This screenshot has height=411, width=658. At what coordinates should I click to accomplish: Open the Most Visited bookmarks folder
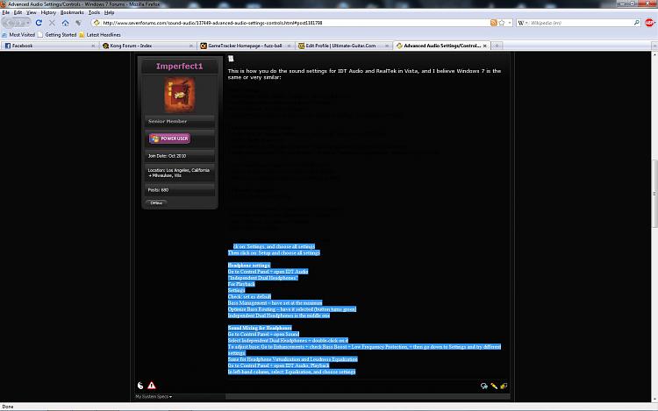pyautogui.click(x=18, y=35)
